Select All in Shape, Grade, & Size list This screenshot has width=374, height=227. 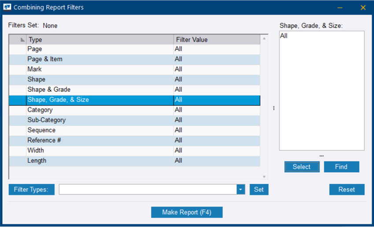284,36
